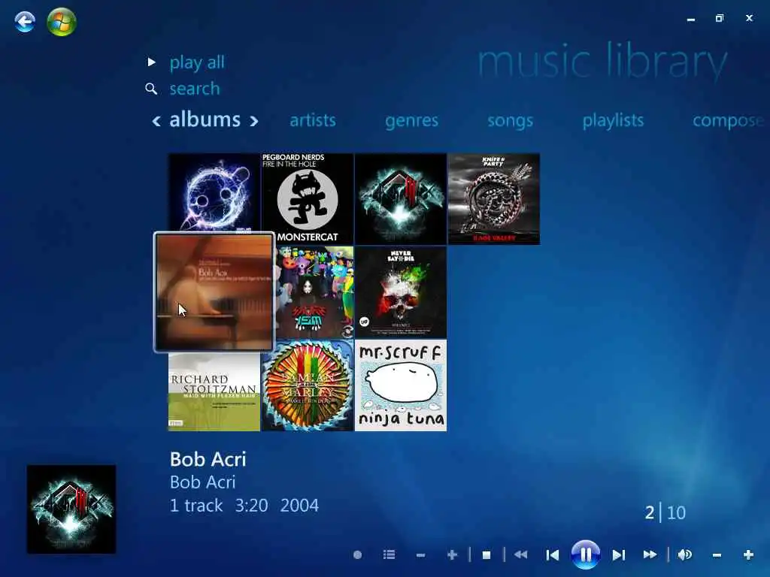Open the Knife Party blue skull album cover

tap(214, 192)
